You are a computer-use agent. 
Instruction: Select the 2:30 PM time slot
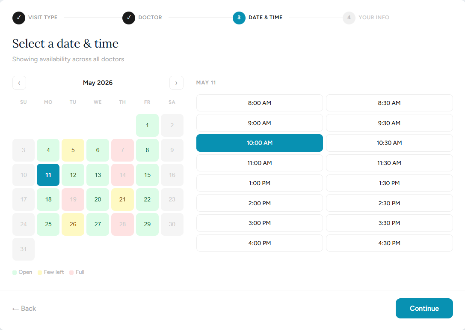click(389, 203)
